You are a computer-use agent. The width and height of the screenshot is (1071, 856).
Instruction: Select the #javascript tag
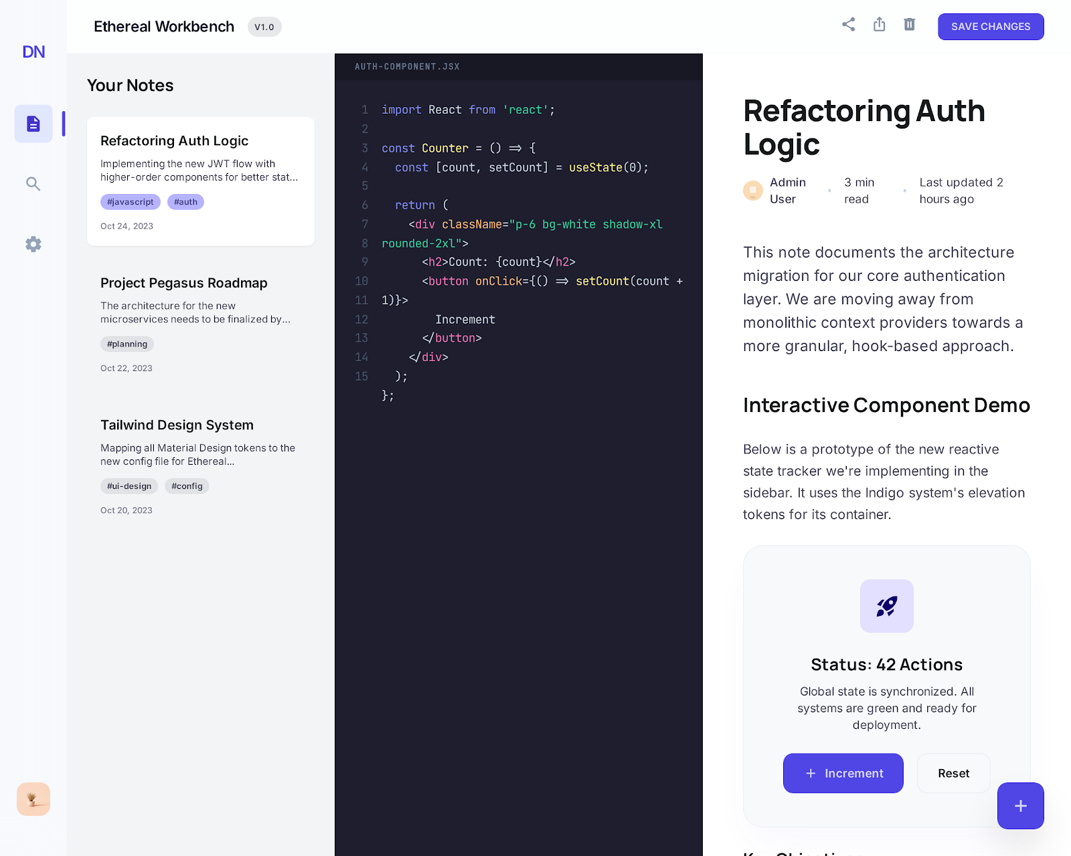pyautogui.click(x=130, y=201)
